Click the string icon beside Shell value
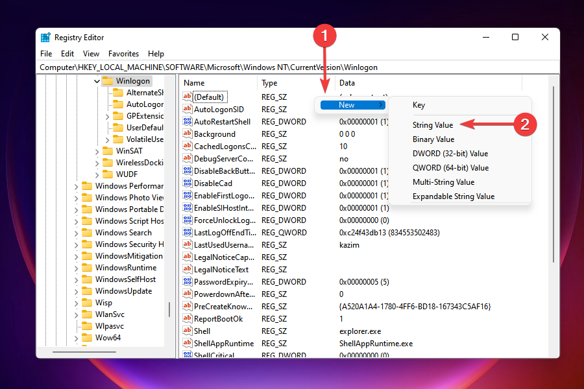Screen dimensions: 584x389 coord(187,330)
